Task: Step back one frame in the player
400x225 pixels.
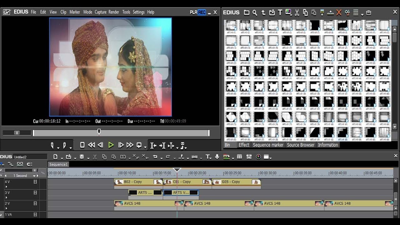Action: point(100,145)
